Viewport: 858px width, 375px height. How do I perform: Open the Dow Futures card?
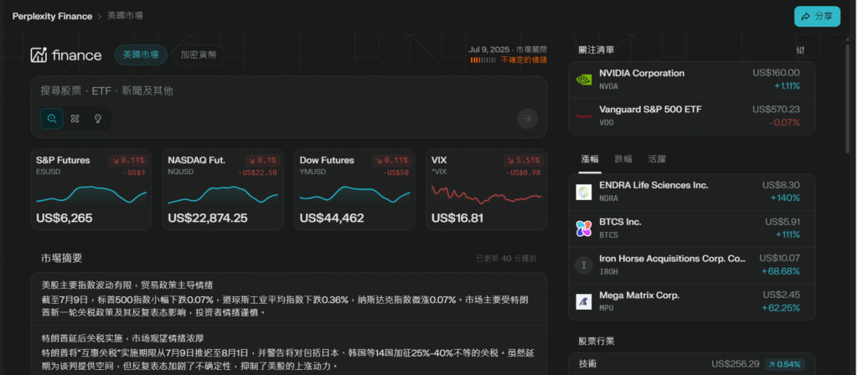coord(354,190)
